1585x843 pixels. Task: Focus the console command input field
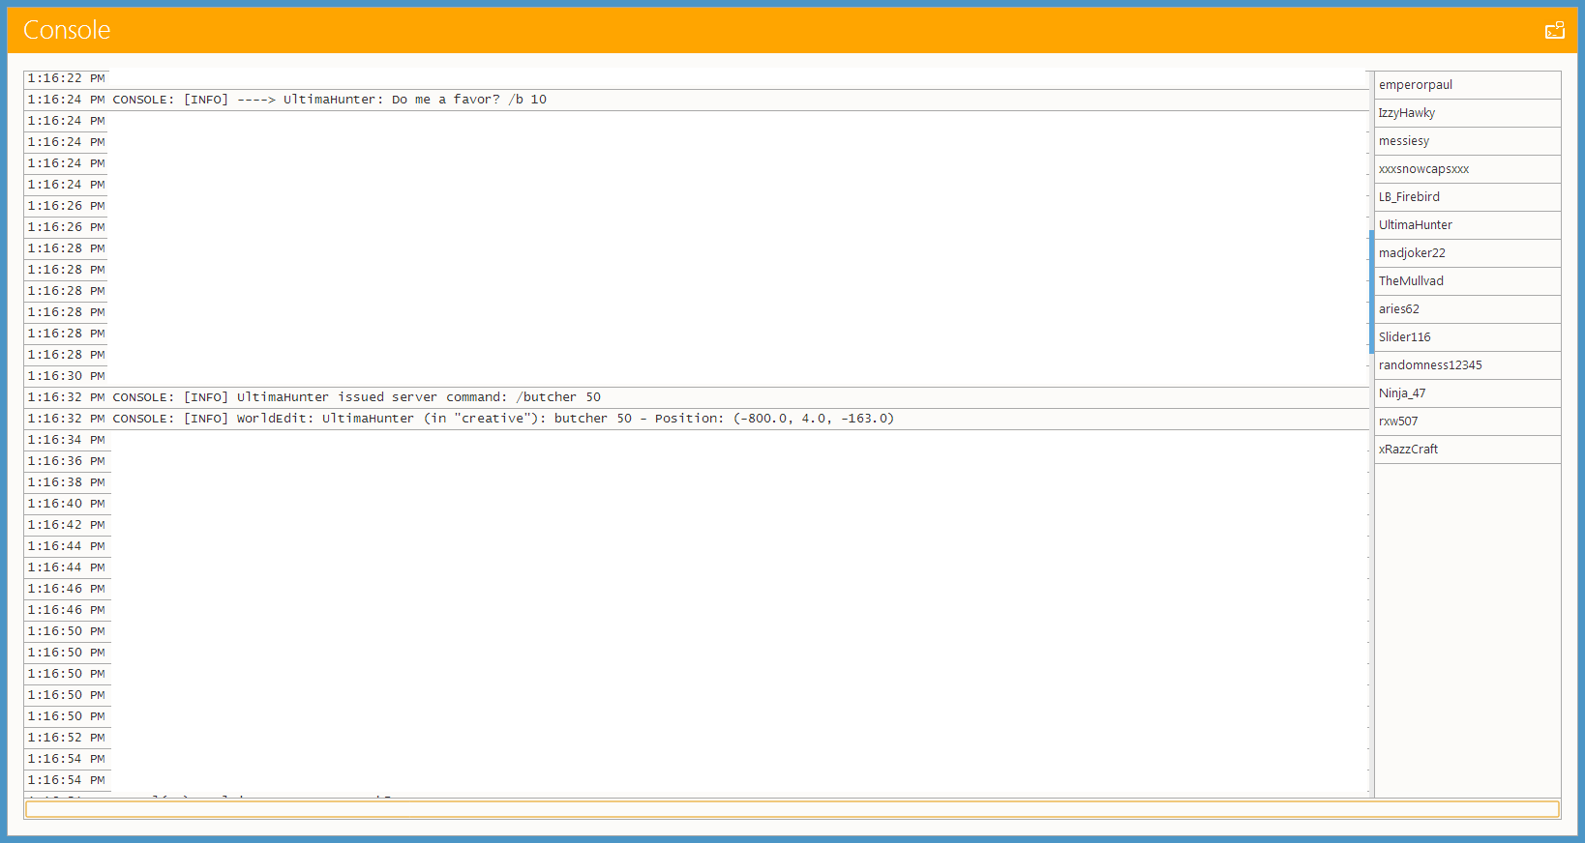[x=792, y=809]
